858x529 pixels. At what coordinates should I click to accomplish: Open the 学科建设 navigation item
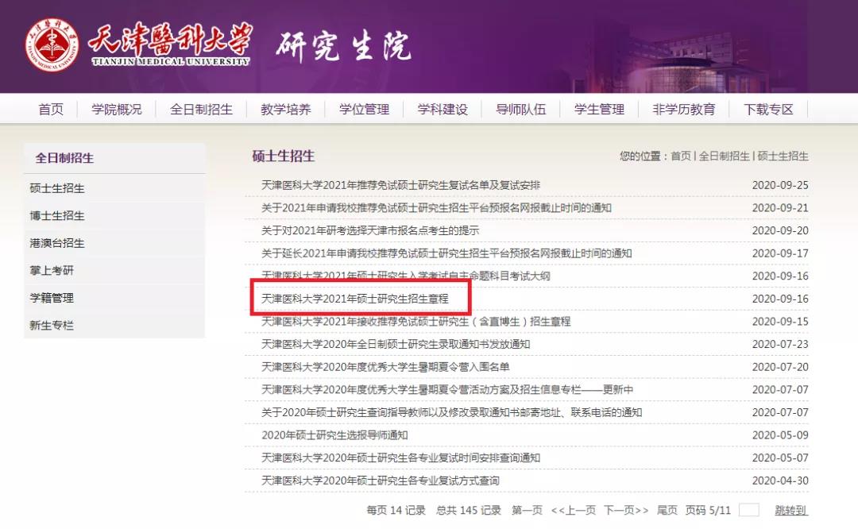click(x=443, y=110)
